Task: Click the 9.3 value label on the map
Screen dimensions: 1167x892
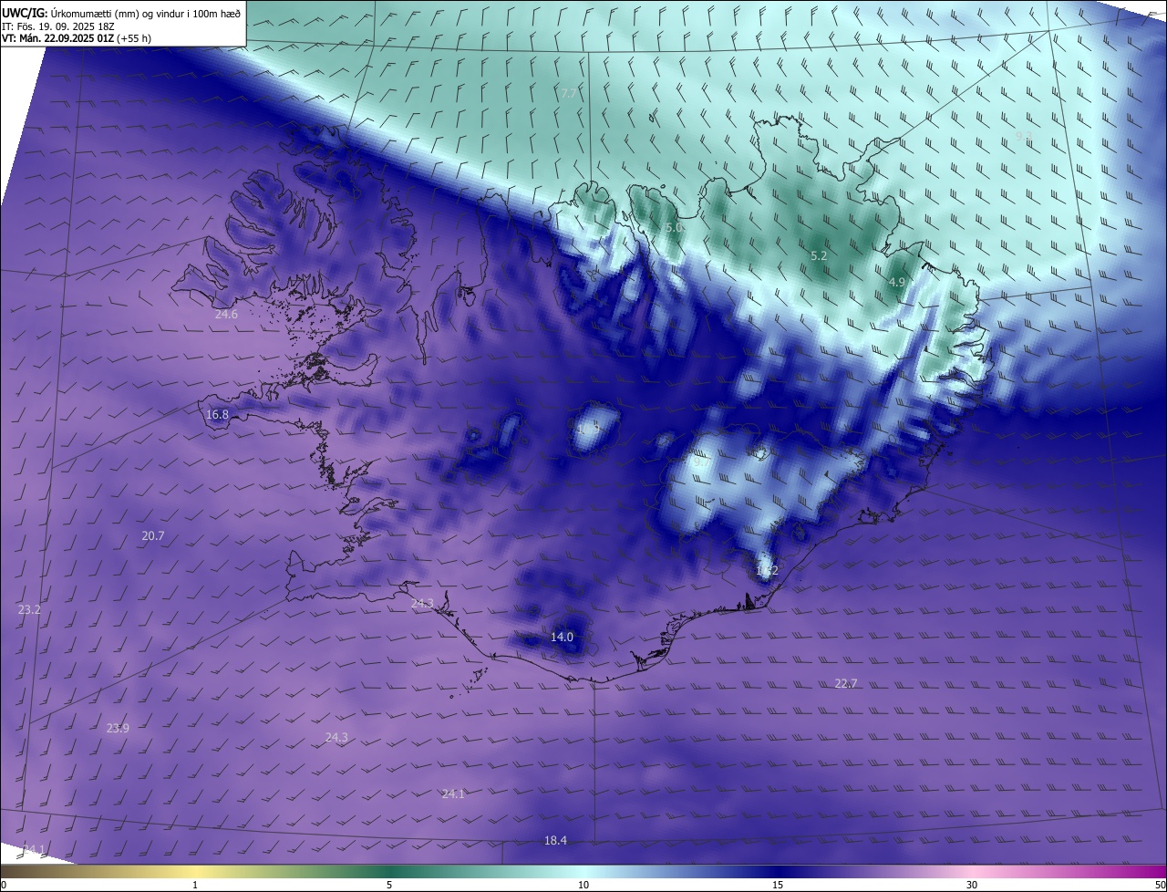Action: [1024, 136]
